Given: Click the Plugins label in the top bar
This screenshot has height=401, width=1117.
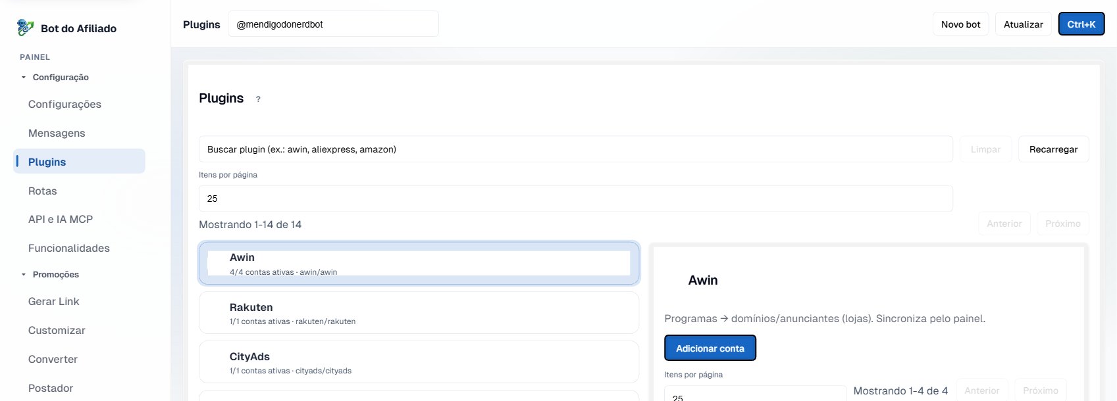Looking at the screenshot, I should tap(201, 24).
